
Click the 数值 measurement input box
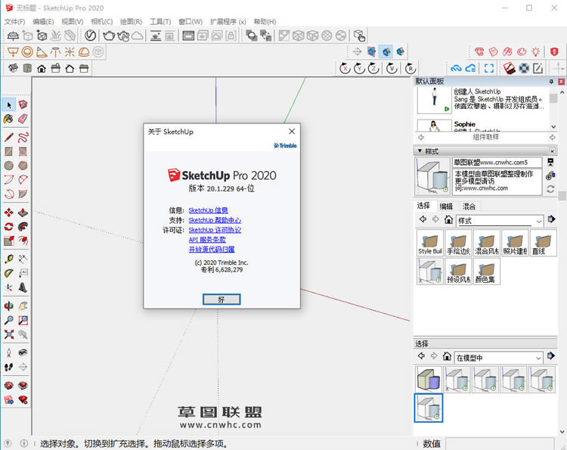pos(500,443)
